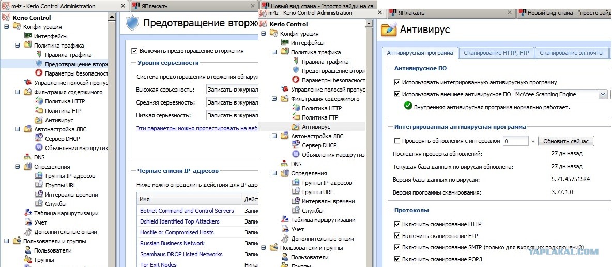This screenshot has height=267, width=612.
Task: Collapse Политика трафика node in Intrusion Prevention window
Action: coord(17,46)
